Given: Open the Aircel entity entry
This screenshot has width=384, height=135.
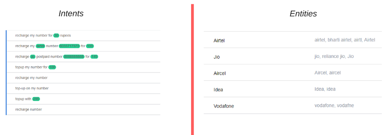Looking at the screenshot, I should [x=293, y=73].
